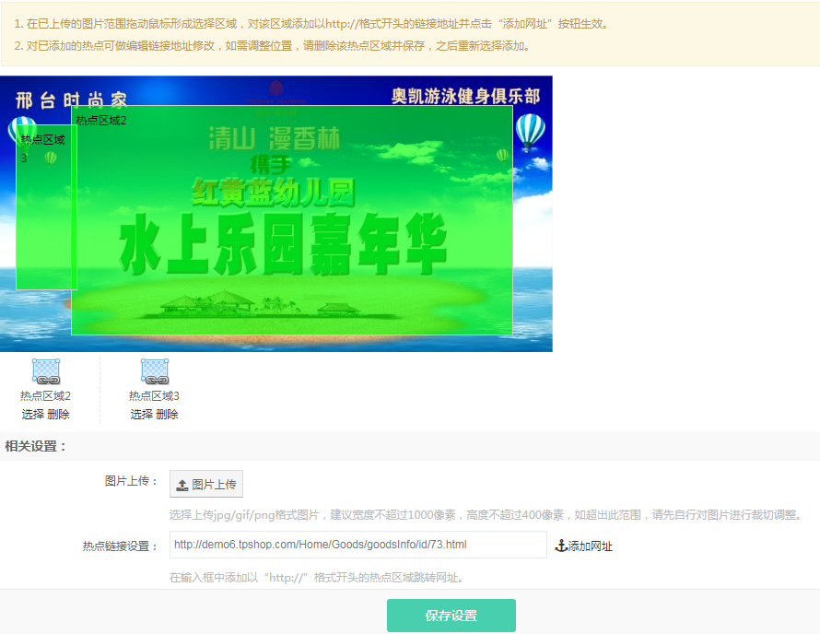
Task: Click the anchor icon beside 添加网址
Action: [561, 546]
